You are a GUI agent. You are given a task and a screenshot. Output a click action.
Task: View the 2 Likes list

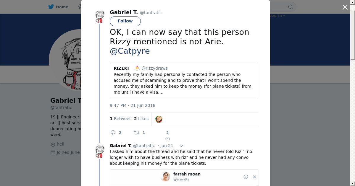[x=141, y=119]
